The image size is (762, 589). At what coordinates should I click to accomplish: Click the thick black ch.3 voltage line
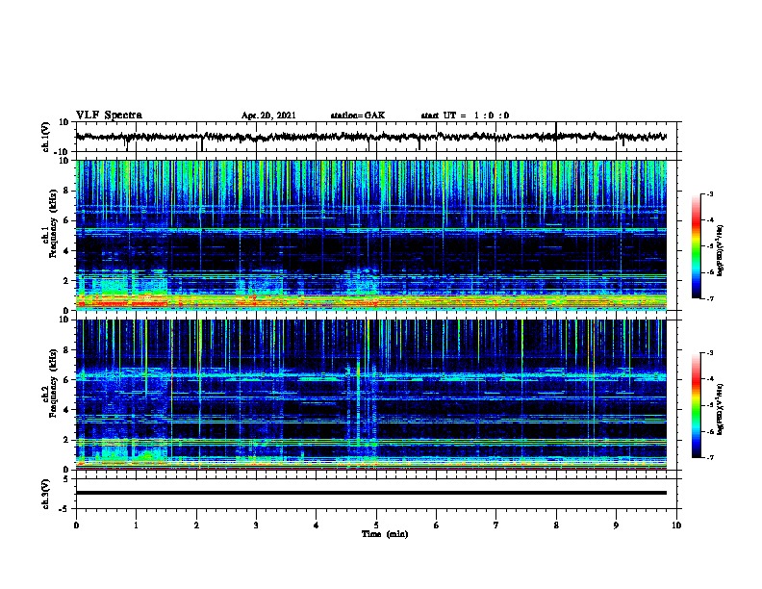[x=371, y=493]
